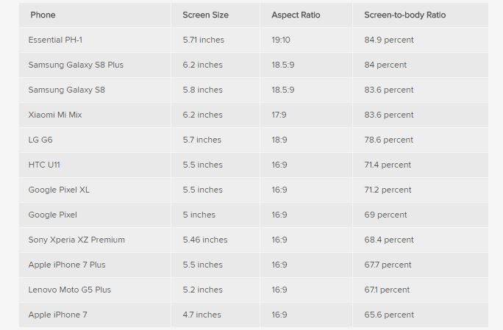Select the Apple iPhone 7 Plus name
This screenshot has width=503, height=330.
click(67, 265)
